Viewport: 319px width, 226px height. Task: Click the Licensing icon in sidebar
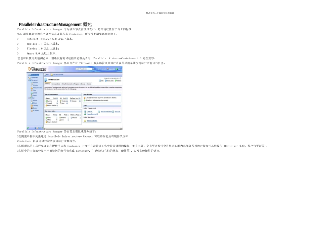point(32,106)
